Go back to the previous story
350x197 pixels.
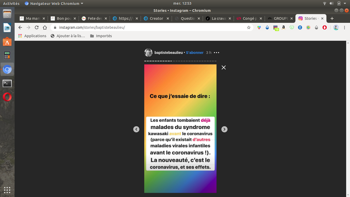pyautogui.click(x=136, y=129)
